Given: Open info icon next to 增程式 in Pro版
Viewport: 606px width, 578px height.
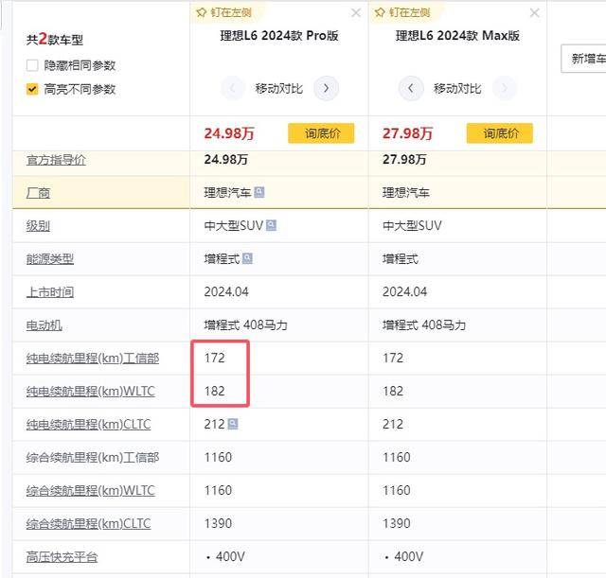Looking at the screenshot, I should point(247,258).
